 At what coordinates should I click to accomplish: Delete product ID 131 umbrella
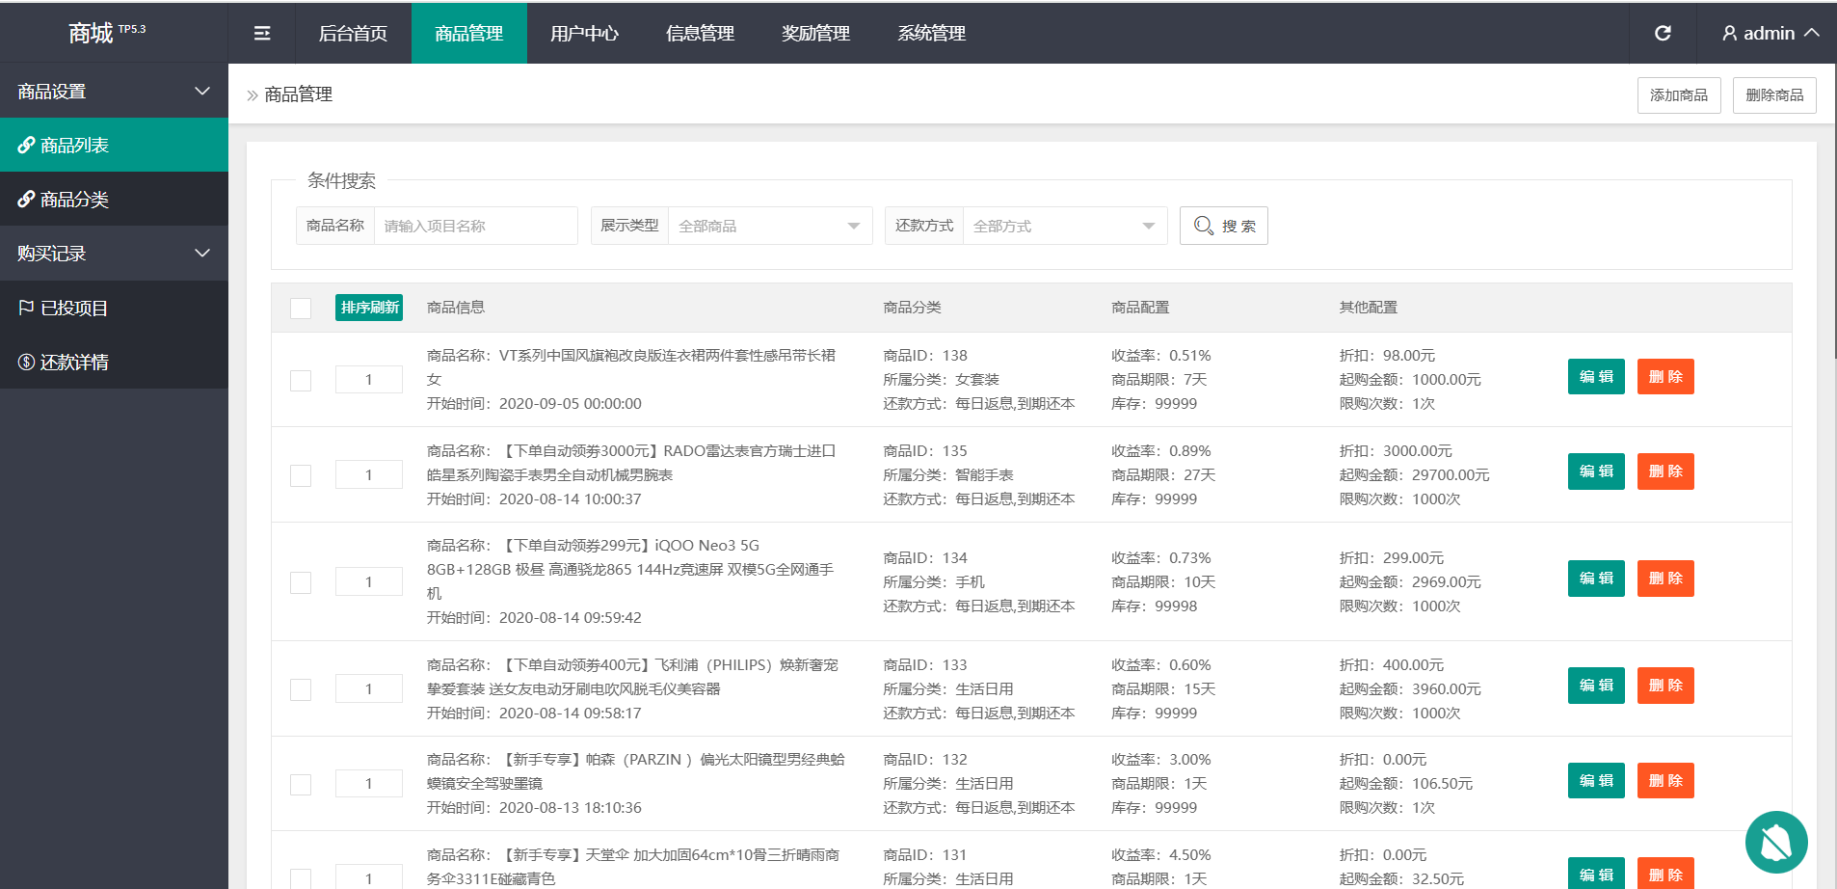click(x=1665, y=874)
